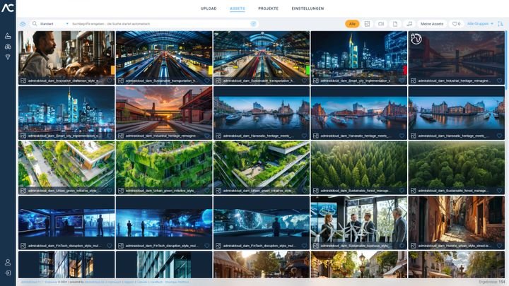
Task: Open the filter funnel in left sidebar
Action: pos(8,57)
